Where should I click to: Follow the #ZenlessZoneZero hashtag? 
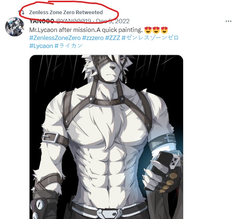[55, 38]
